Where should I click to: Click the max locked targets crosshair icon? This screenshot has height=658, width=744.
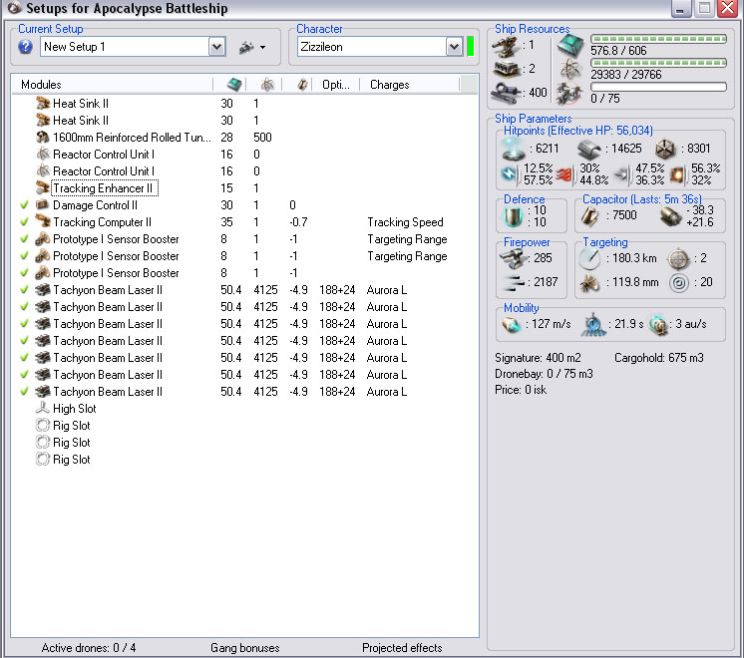coord(678,259)
